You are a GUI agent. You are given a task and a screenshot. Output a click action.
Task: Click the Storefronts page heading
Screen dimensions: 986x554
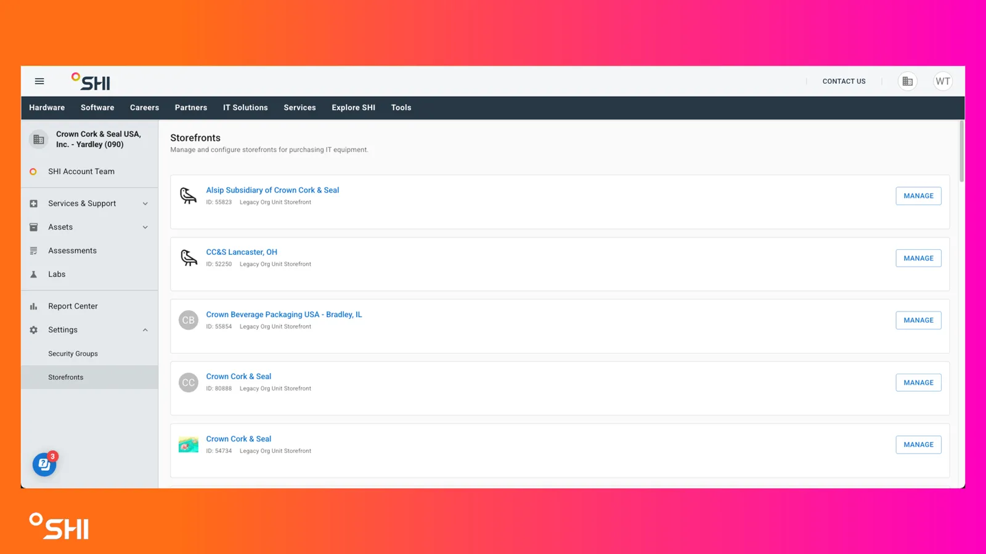(x=195, y=138)
